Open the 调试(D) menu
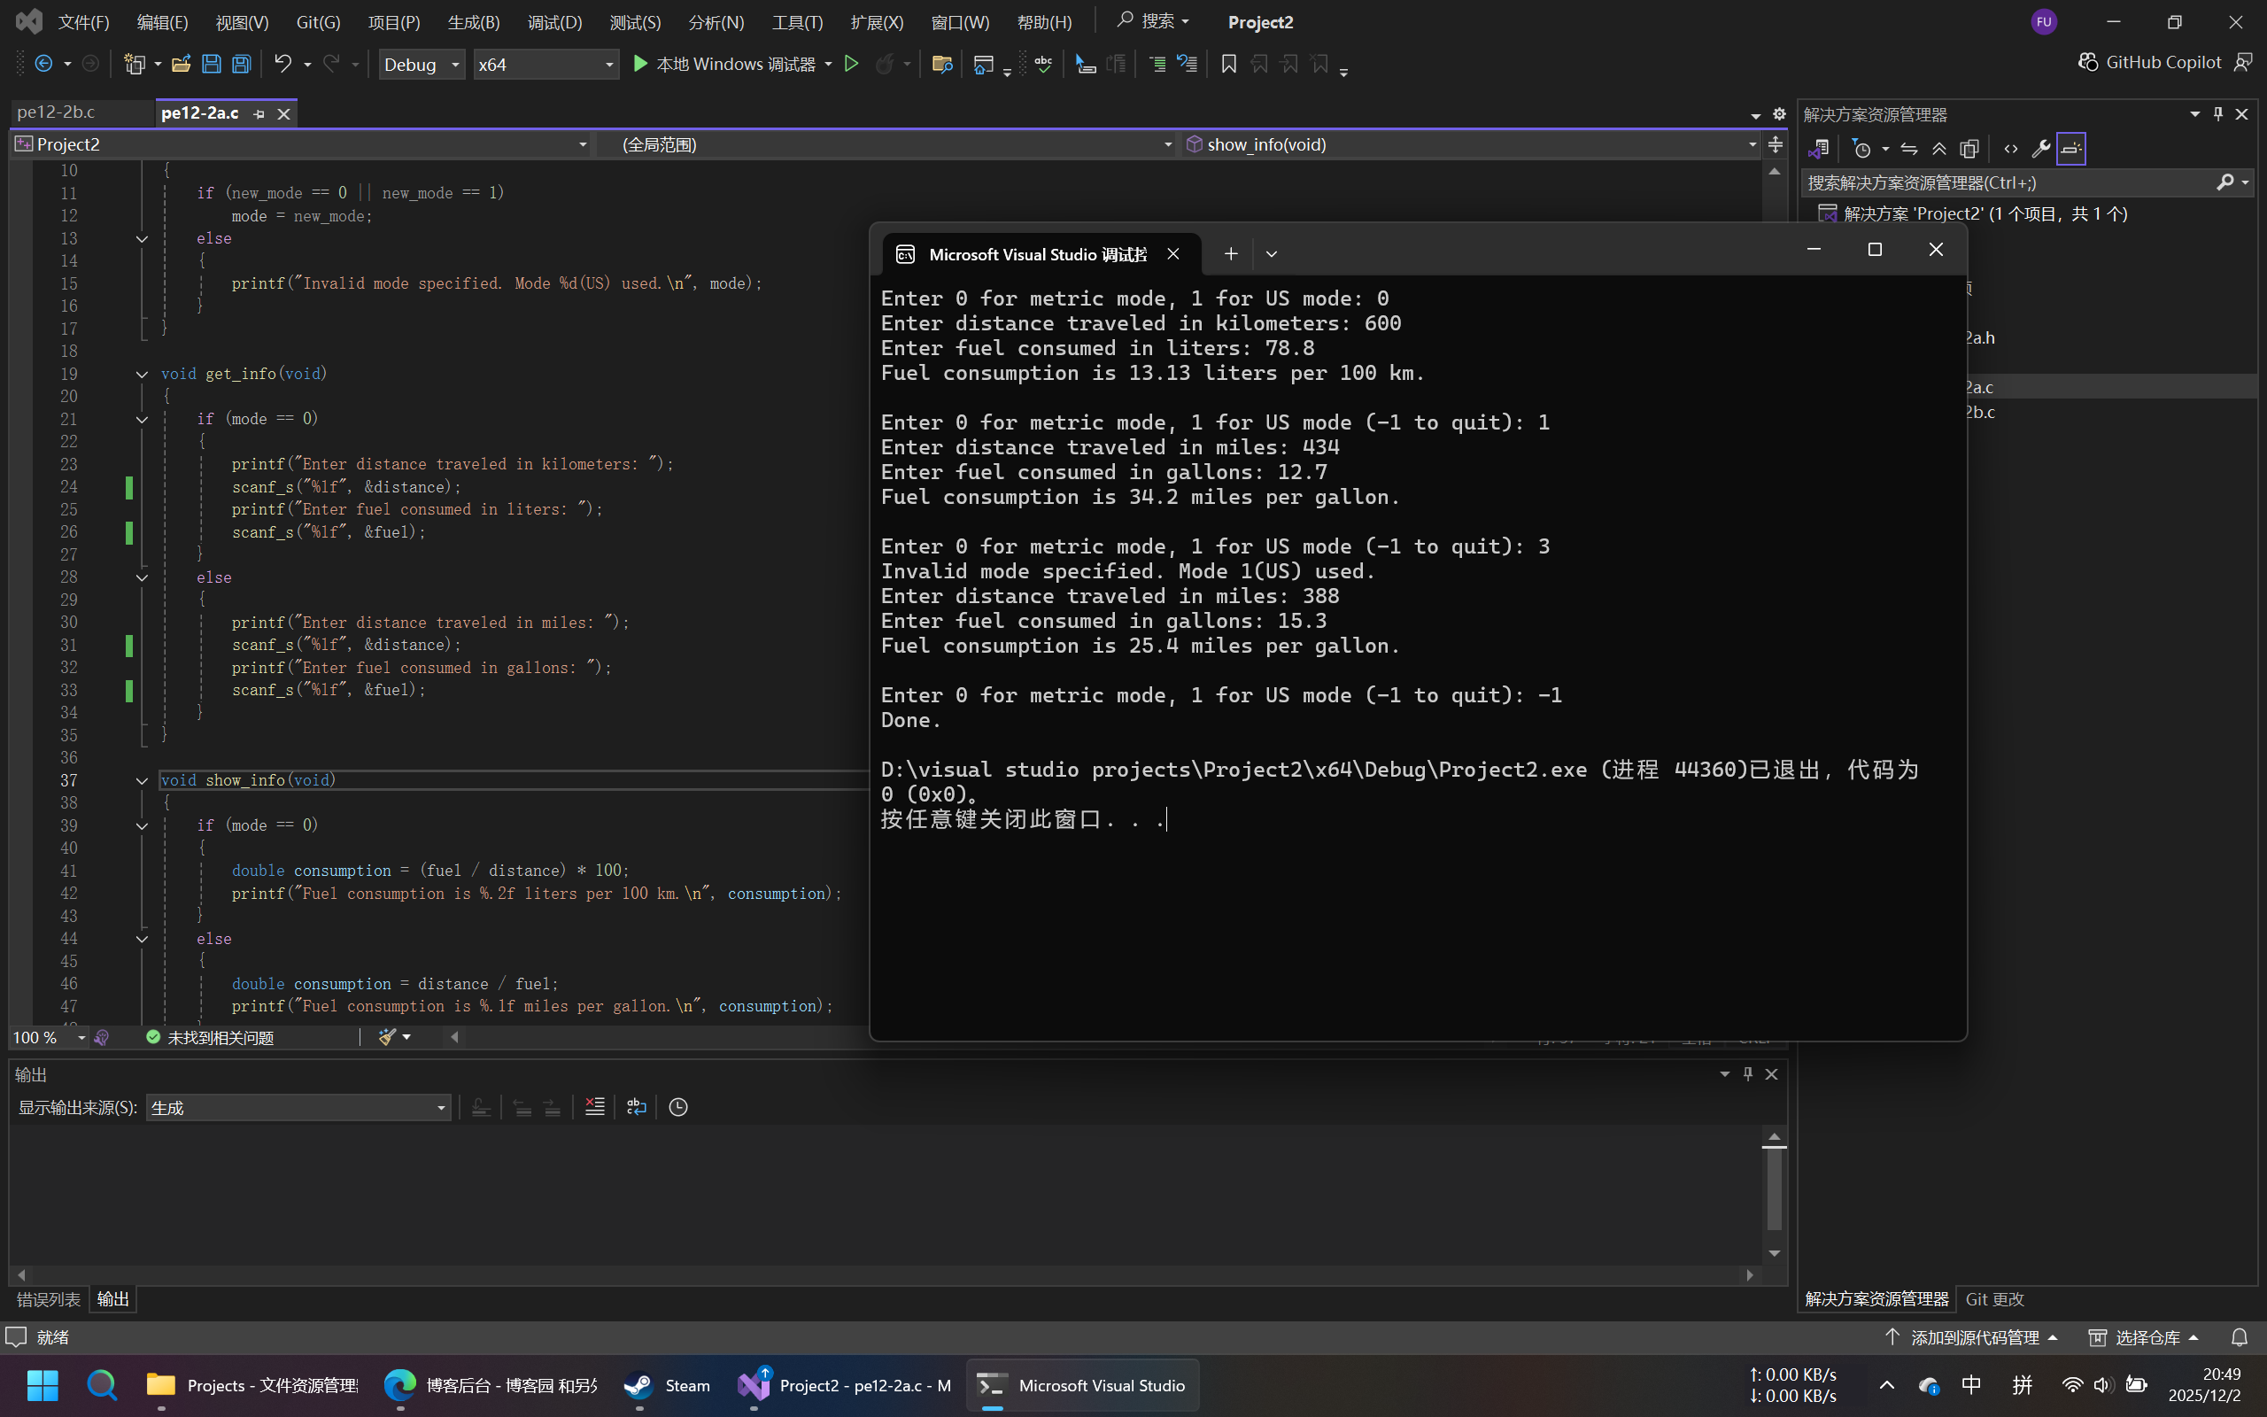The height and width of the screenshot is (1417, 2267). 553,21
